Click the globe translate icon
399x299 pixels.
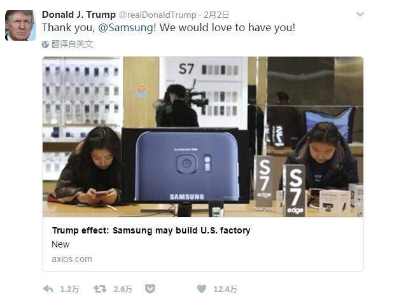(x=45, y=45)
